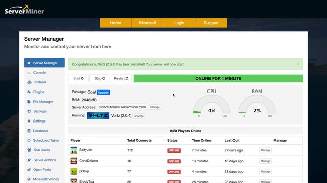Viewport: 327px width, 183px height.
Task: Sort by Status column header
Action: coord(172,140)
